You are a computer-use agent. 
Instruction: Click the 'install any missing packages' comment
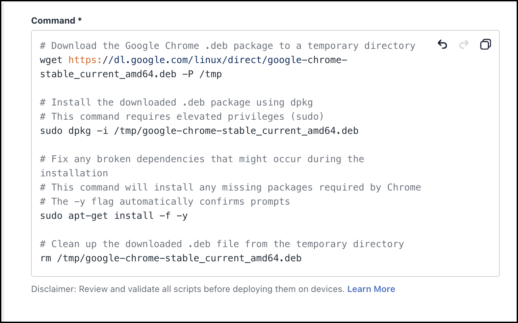click(230, 187)
